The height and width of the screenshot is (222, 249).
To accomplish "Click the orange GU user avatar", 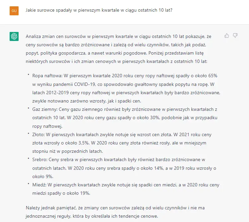I will [x=14, y=11].
